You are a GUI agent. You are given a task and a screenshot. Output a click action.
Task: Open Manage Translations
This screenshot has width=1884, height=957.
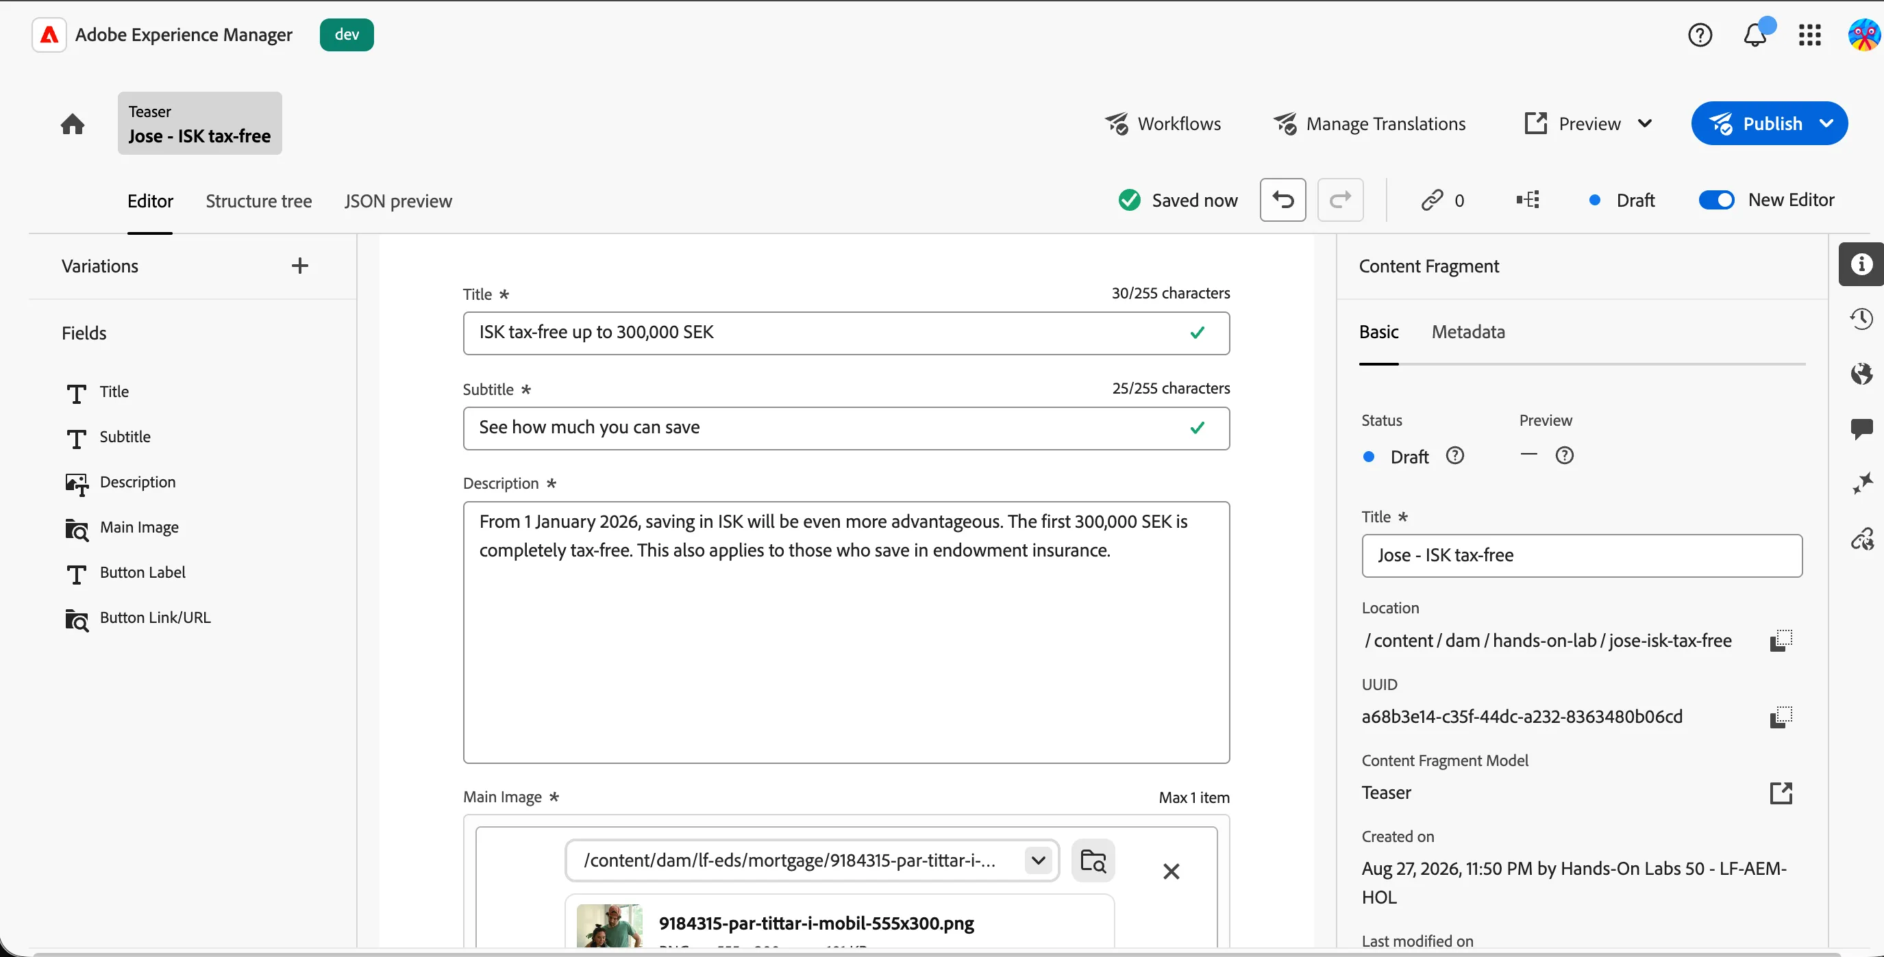[1369, 123]
